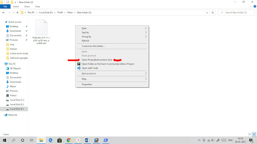Expand Give access to submenu
Viewport: 257px width, 144px height.
coord(112,74)
